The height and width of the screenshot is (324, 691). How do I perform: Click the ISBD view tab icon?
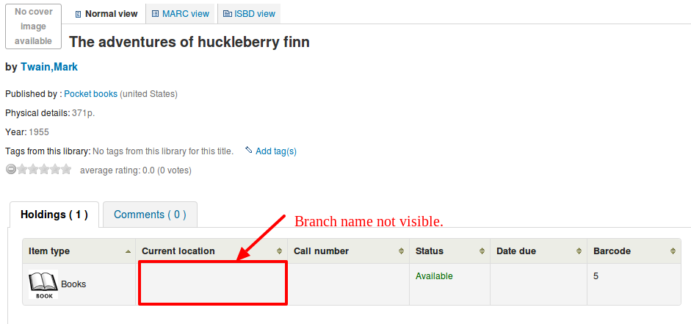(x=228, y=14)
